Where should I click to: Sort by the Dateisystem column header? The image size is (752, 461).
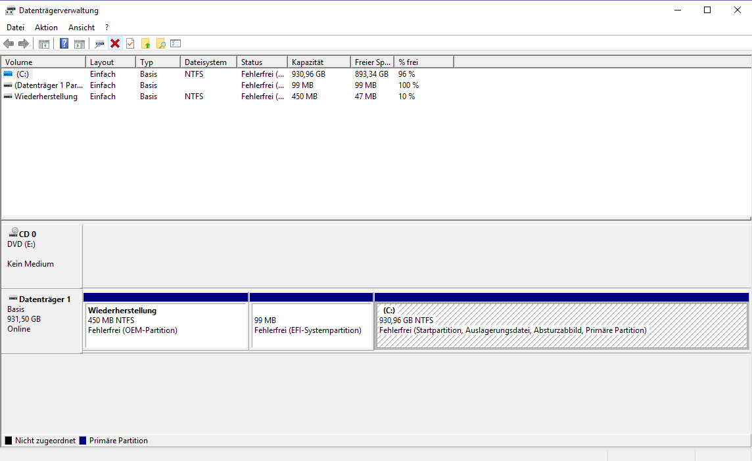[208, 62]
